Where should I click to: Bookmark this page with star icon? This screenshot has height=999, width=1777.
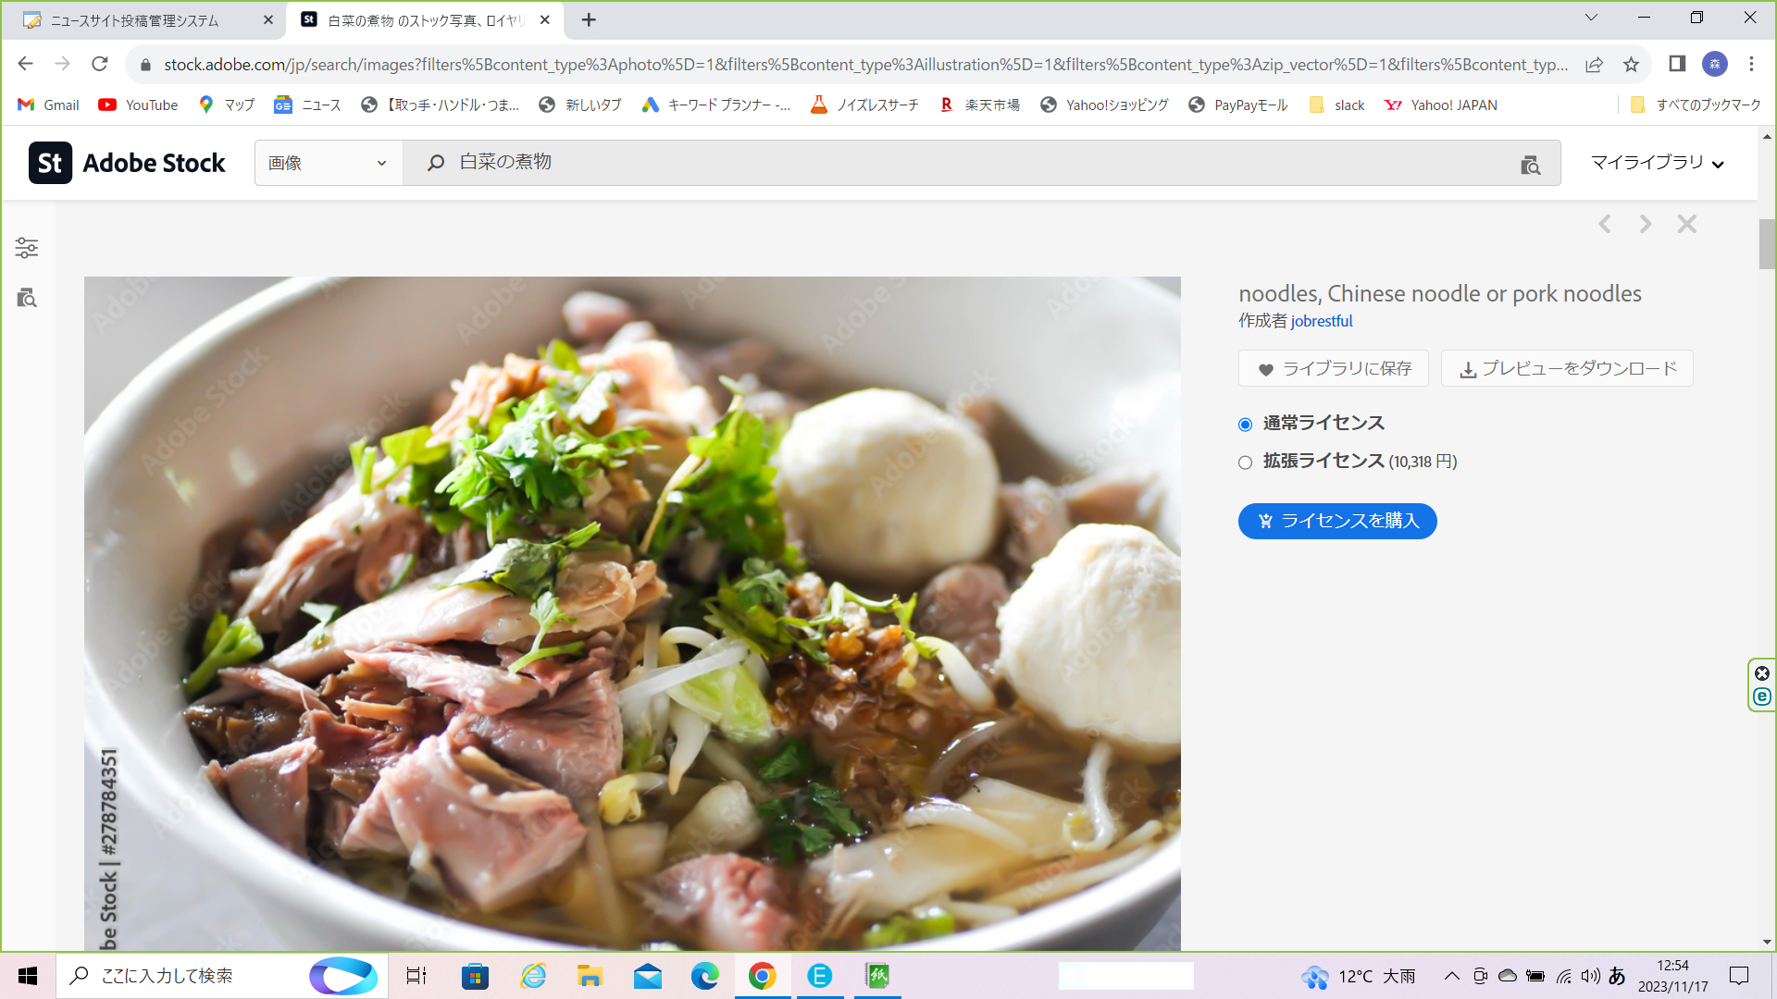pos(1631,64)
